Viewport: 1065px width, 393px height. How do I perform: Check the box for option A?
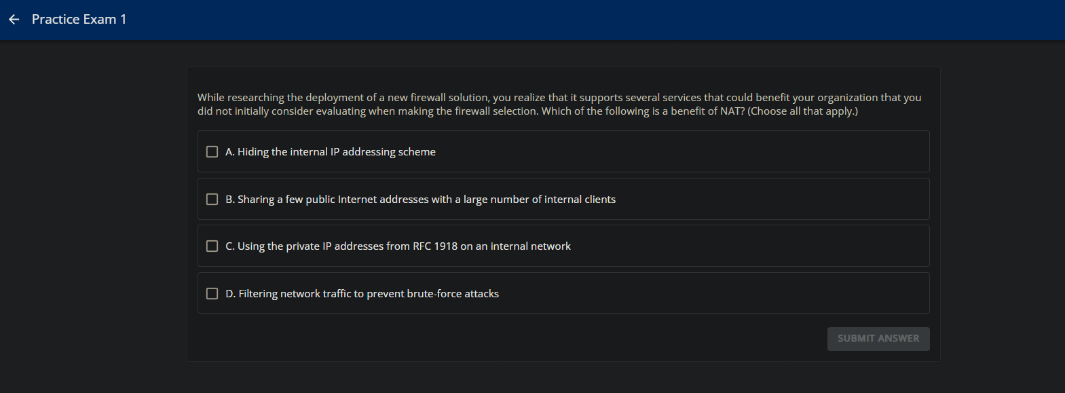click(212, 152)
